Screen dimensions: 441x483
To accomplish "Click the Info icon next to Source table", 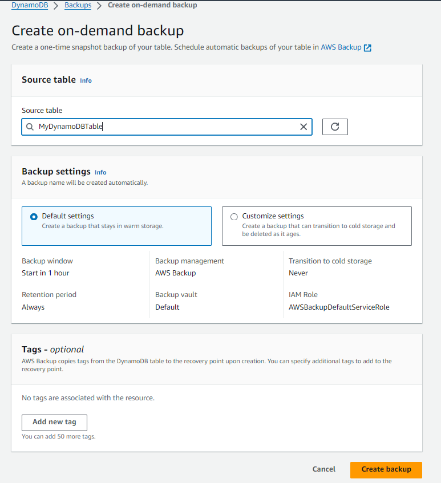I will (x=86, y=81).
